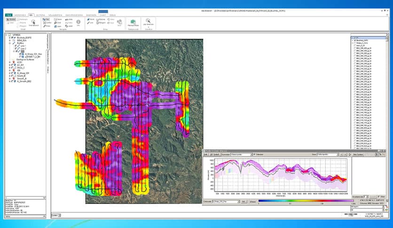Switch to the CHART ribbon tab
The height and width of the screenshot is (228, 393).
pos(102,15)
